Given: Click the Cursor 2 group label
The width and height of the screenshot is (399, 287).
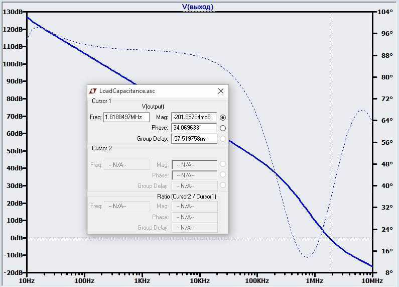Looking at the screenshot, I should tap(102, 148).
